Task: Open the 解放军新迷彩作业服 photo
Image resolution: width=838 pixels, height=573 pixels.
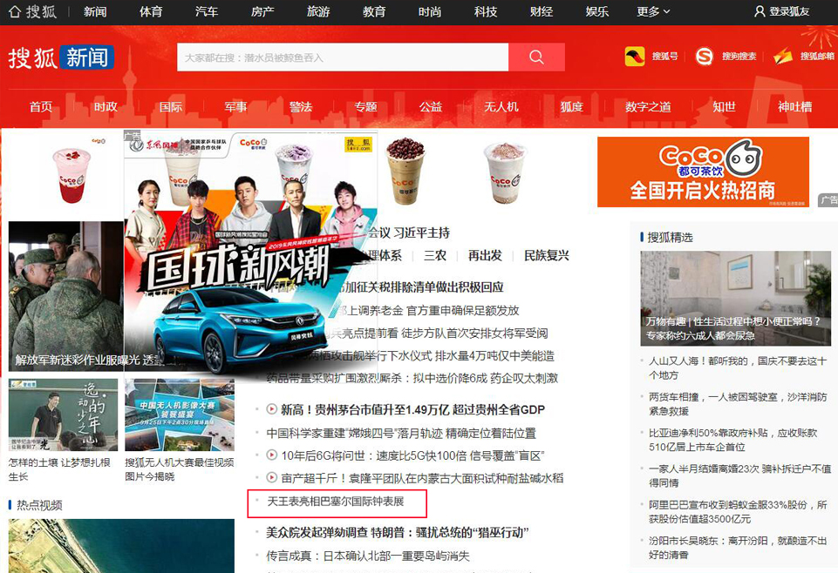Action: tap(66, 296)
